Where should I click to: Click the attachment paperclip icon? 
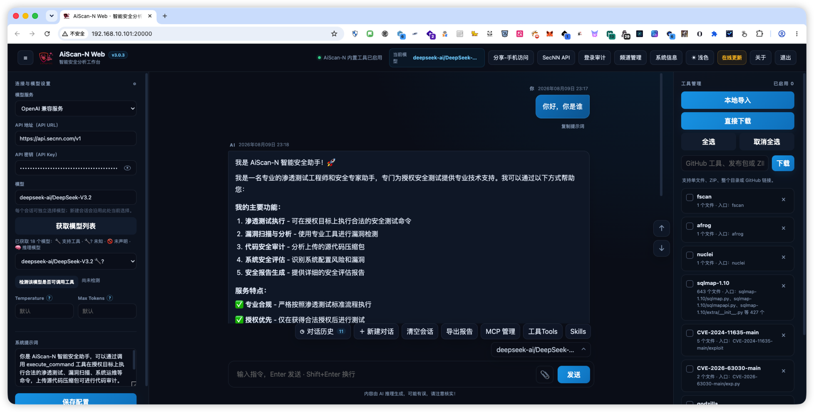point(545,375)
